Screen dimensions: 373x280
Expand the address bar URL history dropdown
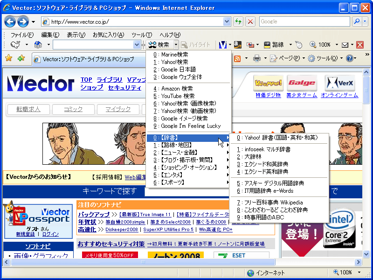pyautogui.click(x=227, y=21)
